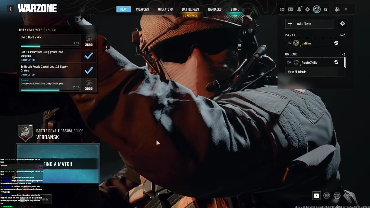Click baltho's rank emblem in party
The image size is (370, 208).
click(296, 43)
